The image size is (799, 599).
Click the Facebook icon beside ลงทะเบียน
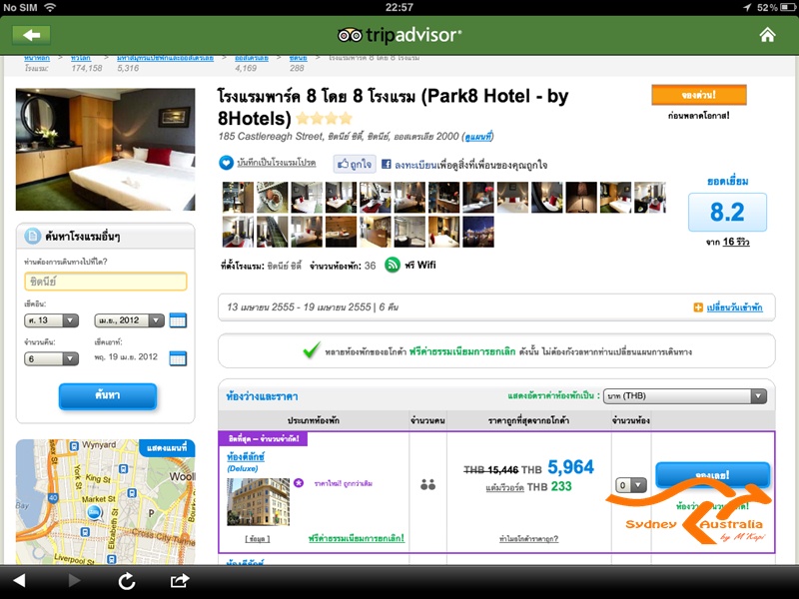387,164
